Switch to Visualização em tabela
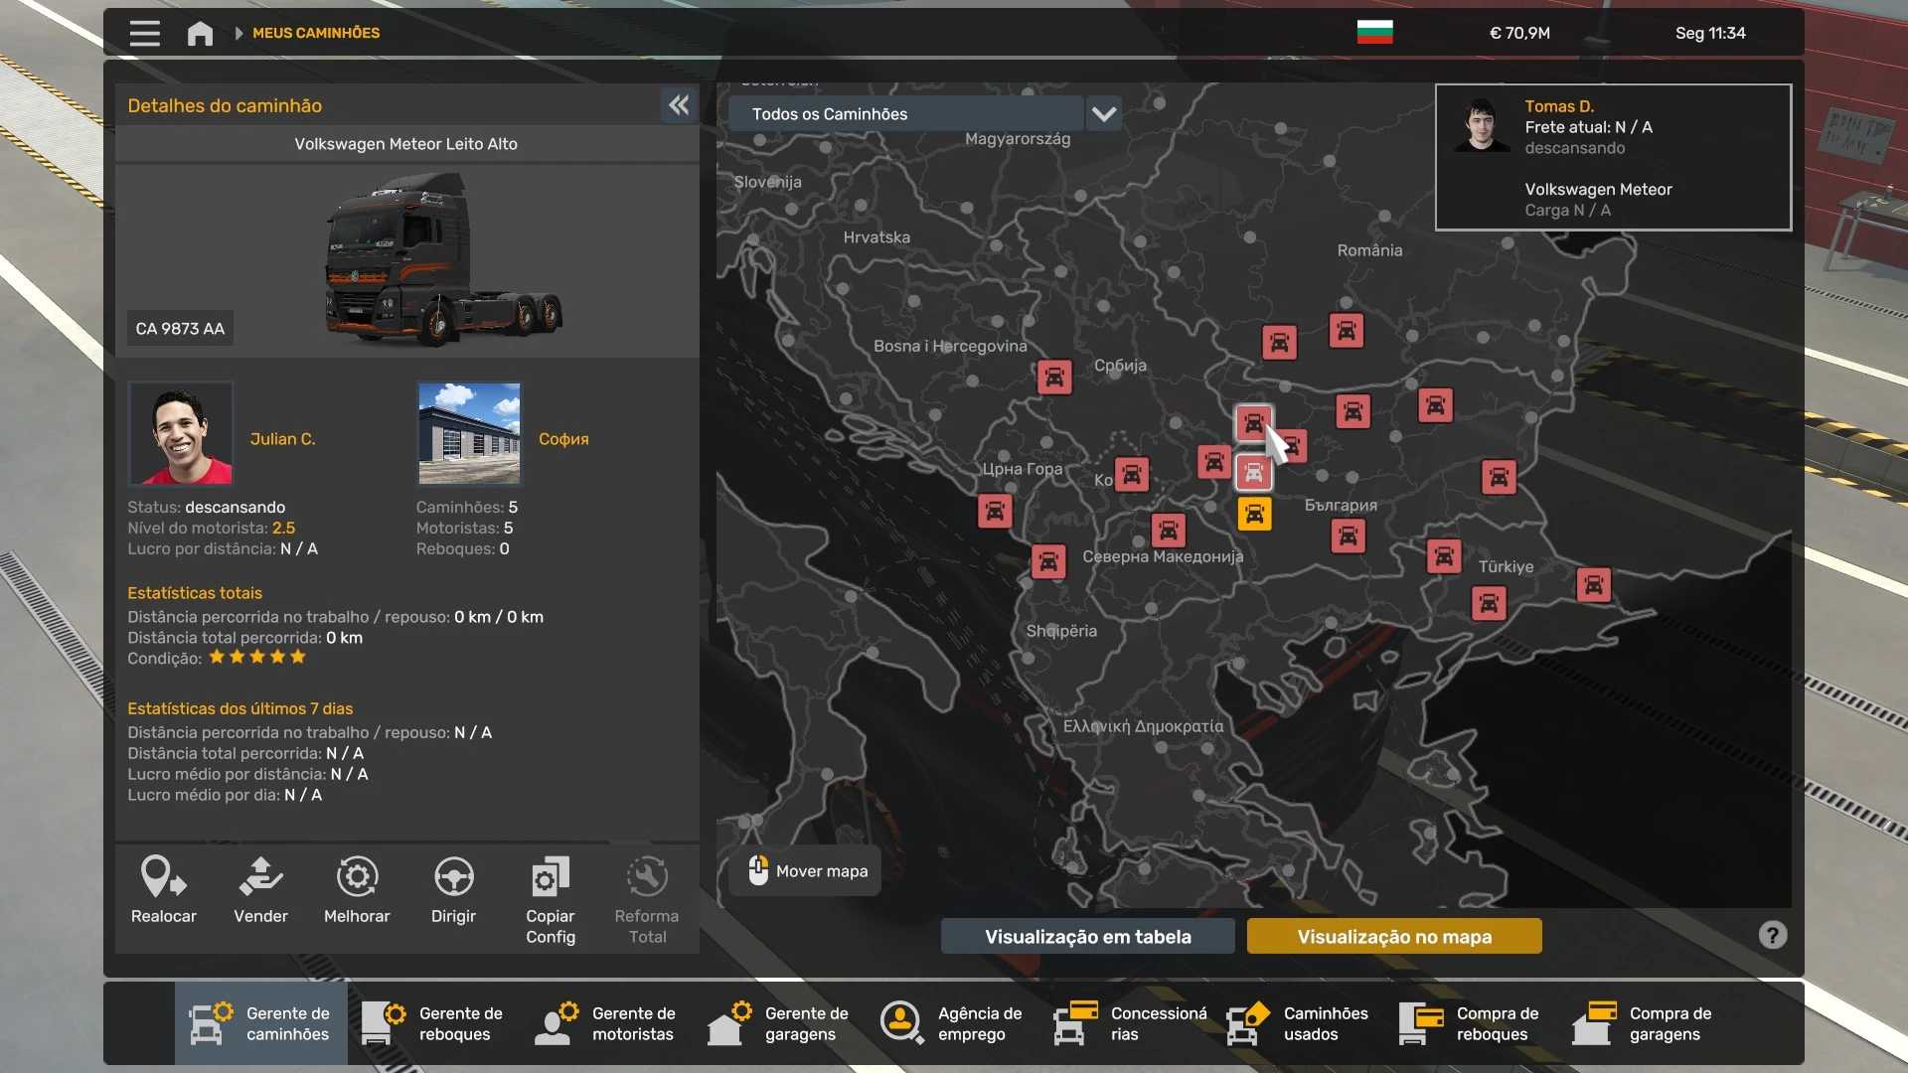Image resolution: width=1908 pixels, height=1073 pixels. click(1087, 936)
